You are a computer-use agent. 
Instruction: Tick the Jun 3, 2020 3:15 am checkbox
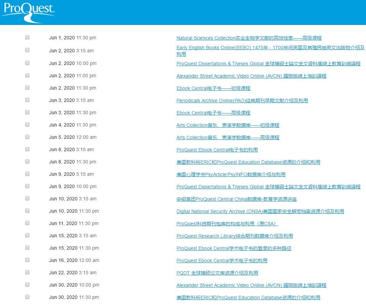click(x=27, y=100)
